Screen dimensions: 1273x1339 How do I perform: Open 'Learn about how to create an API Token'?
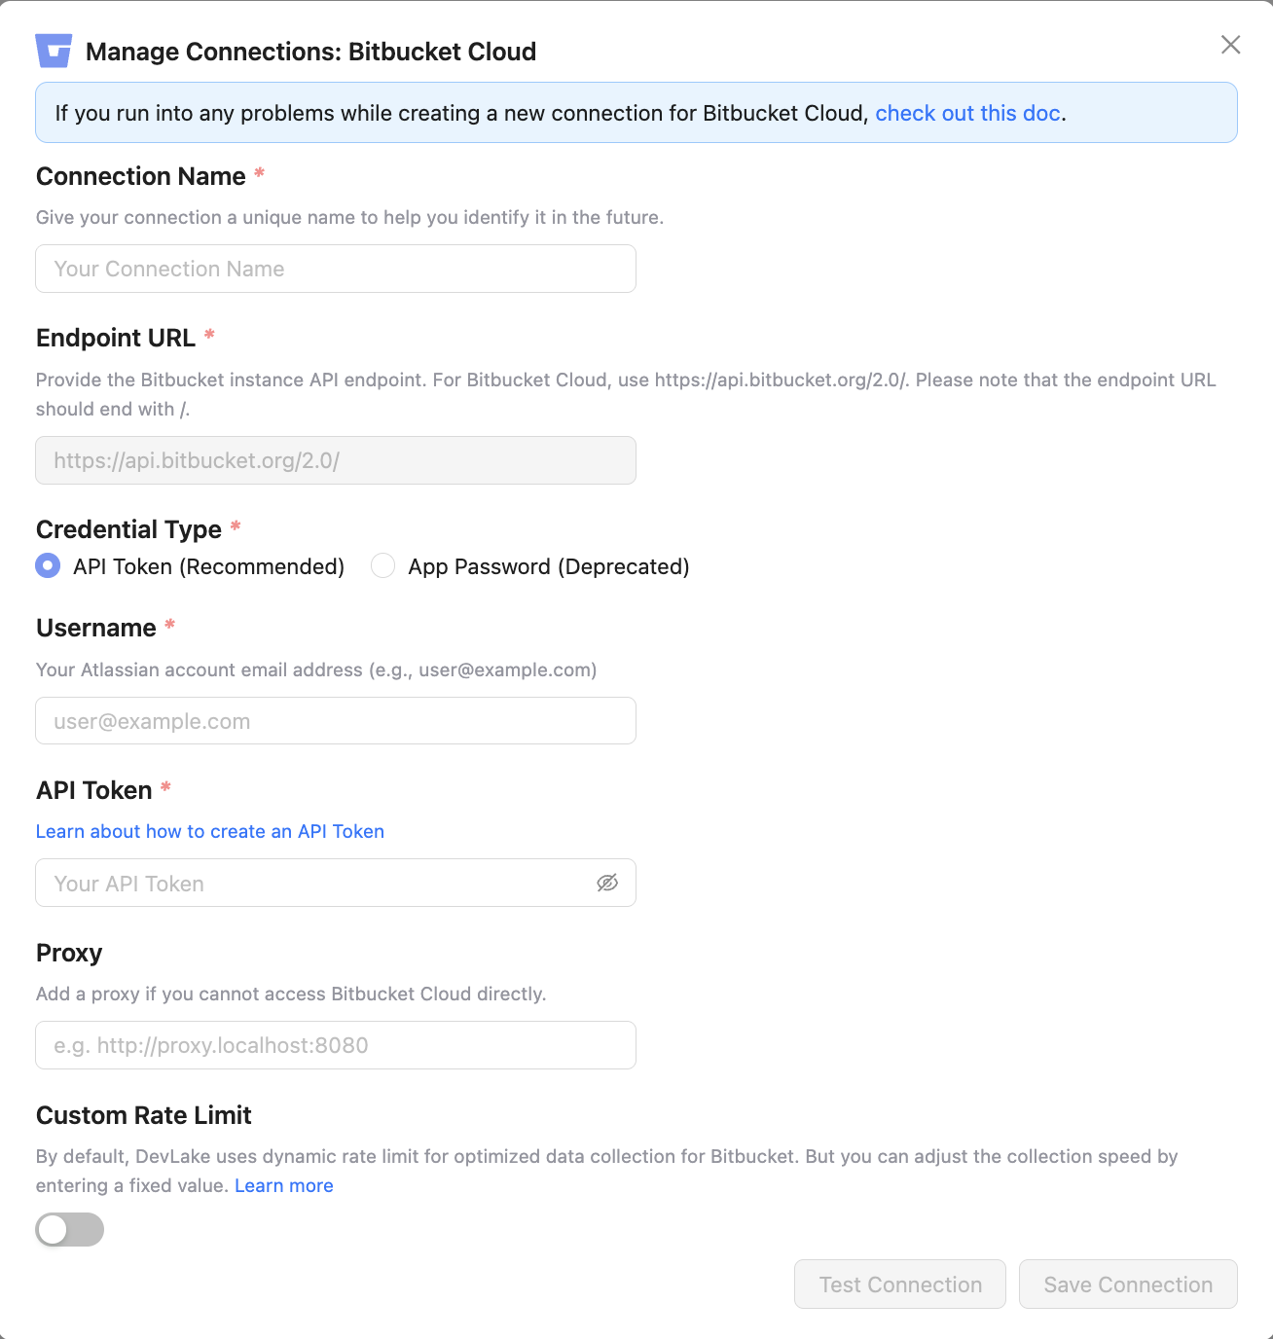point(210,831)
